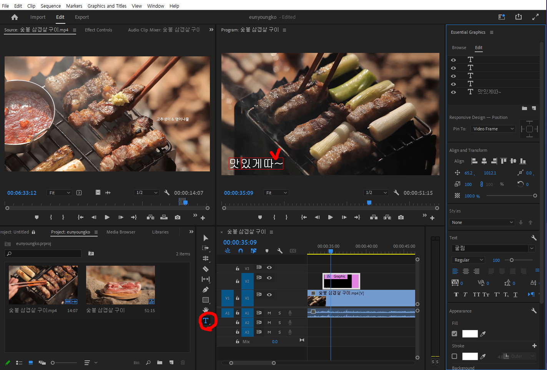Select the Razor tool

click(x=206, y=269)
